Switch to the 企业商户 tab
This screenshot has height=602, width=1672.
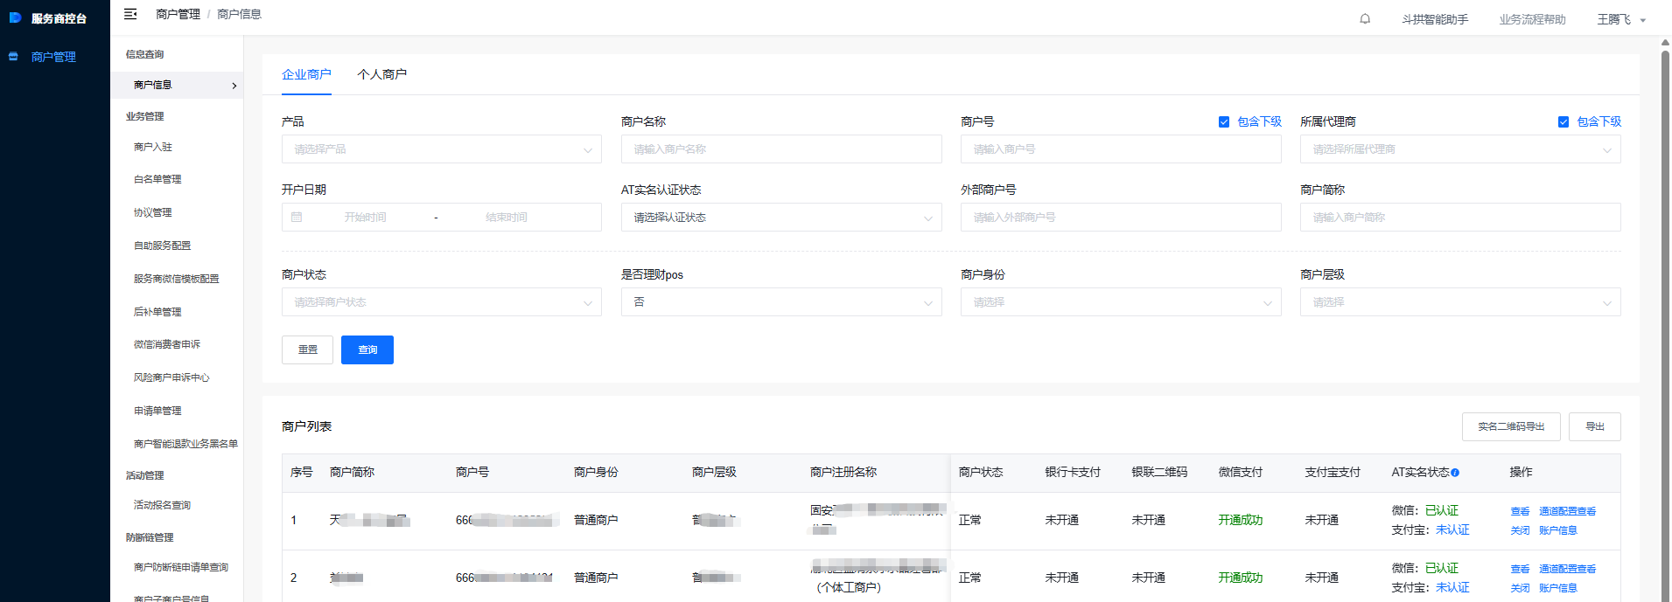pyautogui.click(x=306, y=74)
